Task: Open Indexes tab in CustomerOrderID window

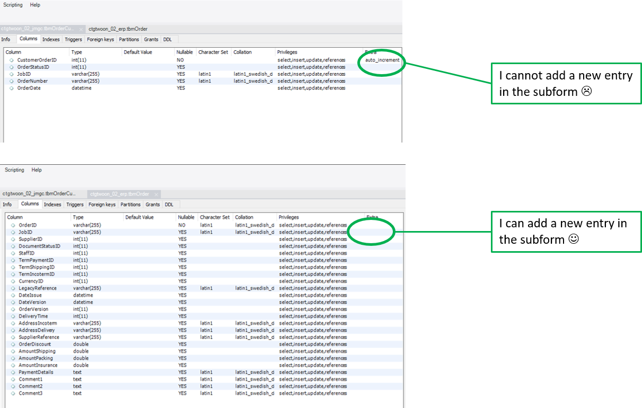Action: [x=51, y=39]
